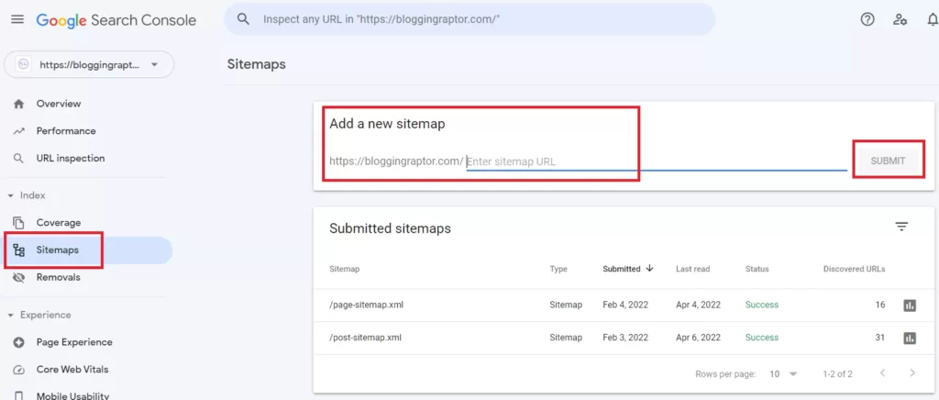Go to the previous page of sitemaps

[x=883, y=373]
